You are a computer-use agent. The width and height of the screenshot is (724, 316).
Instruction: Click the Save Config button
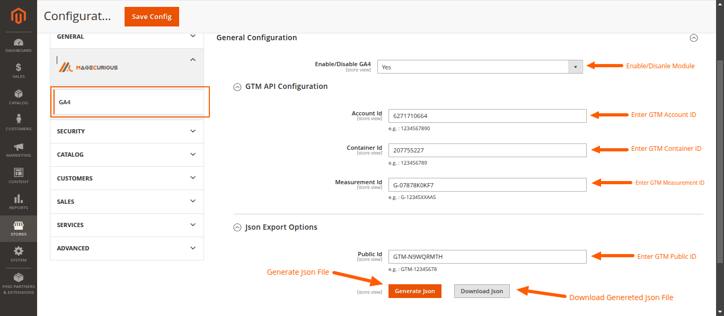point(152,16)
